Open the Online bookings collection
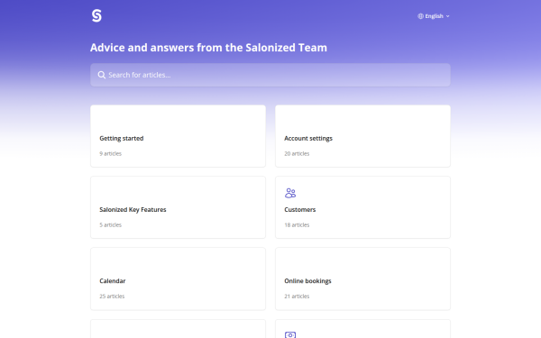Screen dimensions: 541x338 point(362,279)
